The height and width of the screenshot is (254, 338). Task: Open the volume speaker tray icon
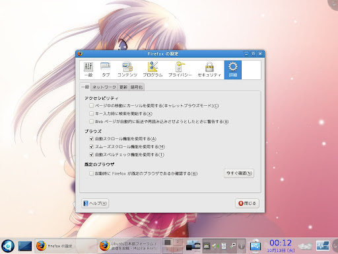pyautogui.click(x=215, y=246)
